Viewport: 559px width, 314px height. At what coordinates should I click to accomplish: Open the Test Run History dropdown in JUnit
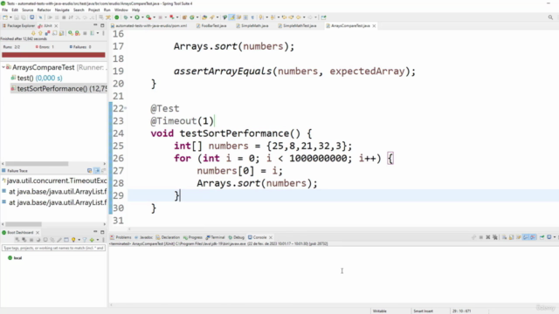[x=98, y=33]
